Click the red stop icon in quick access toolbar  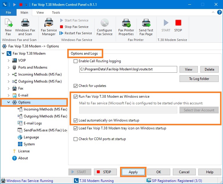(21, 5)
